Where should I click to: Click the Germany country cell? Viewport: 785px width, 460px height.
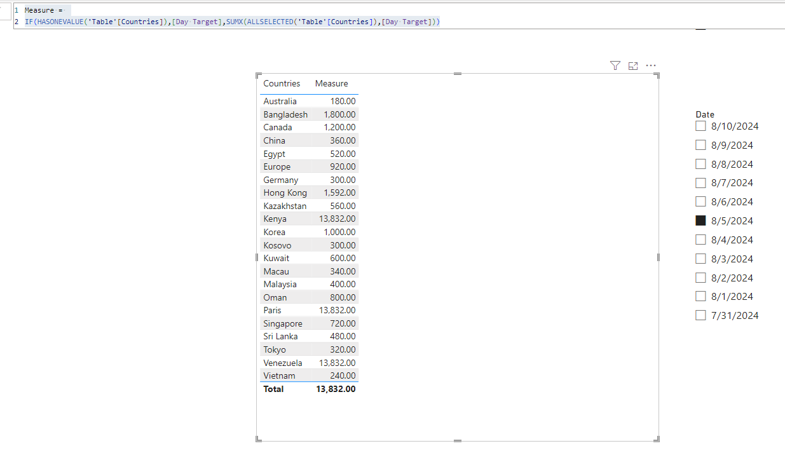tap(280, 180)
